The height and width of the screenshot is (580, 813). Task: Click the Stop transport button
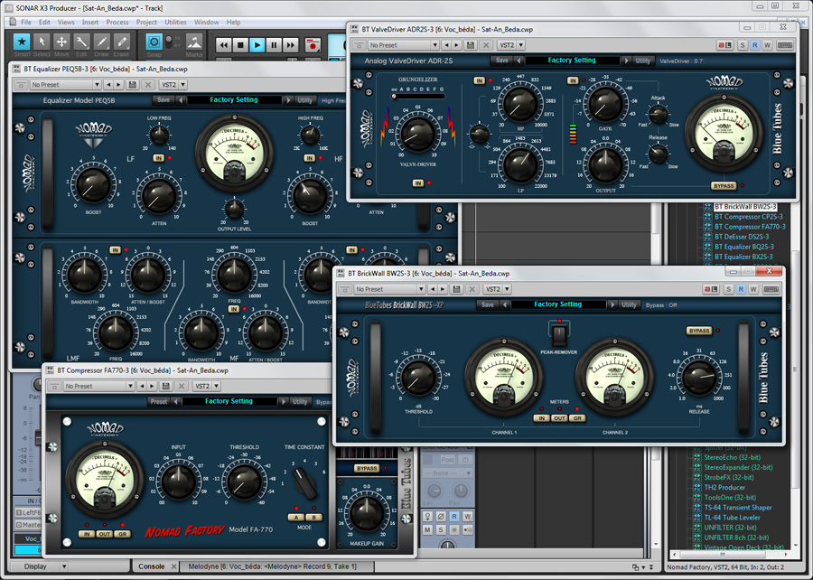click(240, 43)
